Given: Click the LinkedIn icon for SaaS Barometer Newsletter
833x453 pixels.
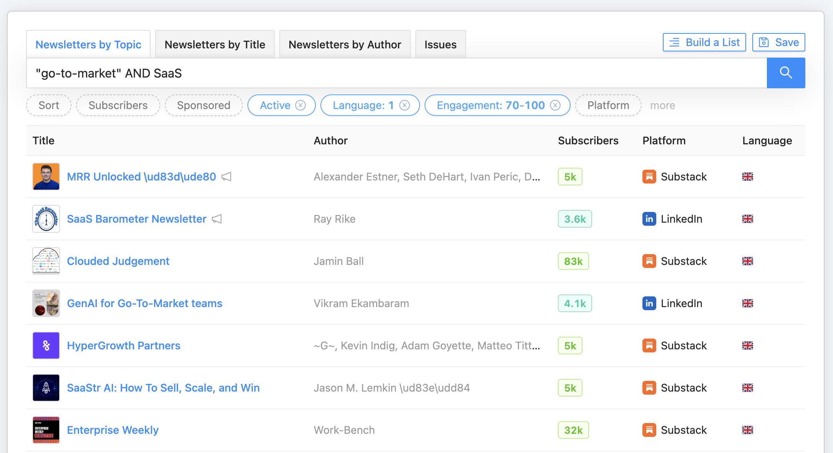Looking at the screenshot, I should click(x=649, y=219).
